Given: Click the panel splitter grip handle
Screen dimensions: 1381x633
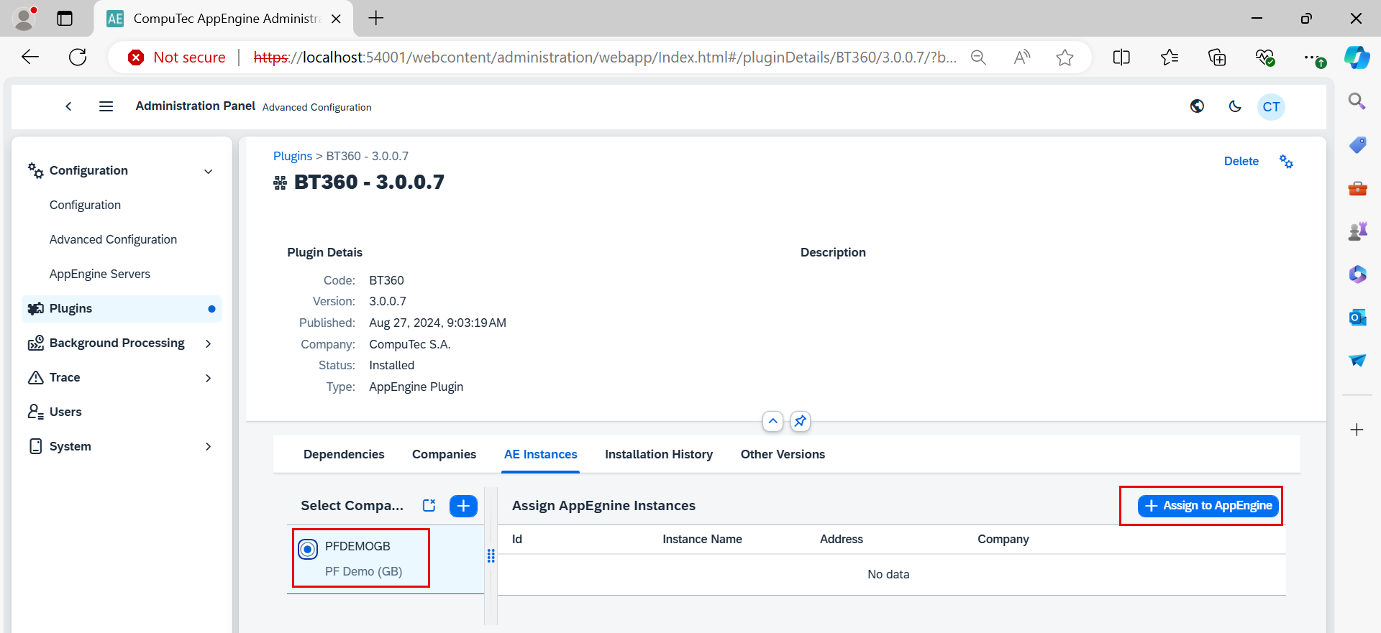Looking at the screenshot, I should point(491,555).
